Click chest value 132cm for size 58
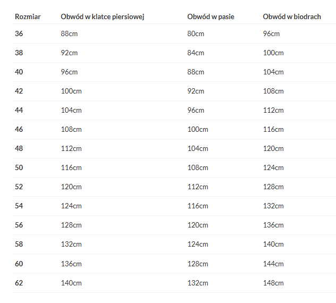Screen dimensions: 336x303 (71, 244)
